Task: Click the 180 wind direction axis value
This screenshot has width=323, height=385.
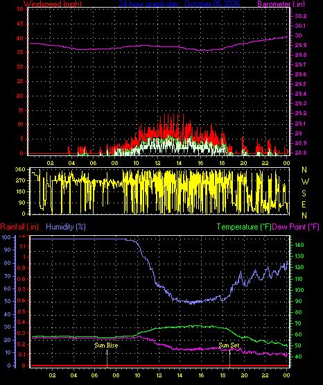Action: pos(20,191)
